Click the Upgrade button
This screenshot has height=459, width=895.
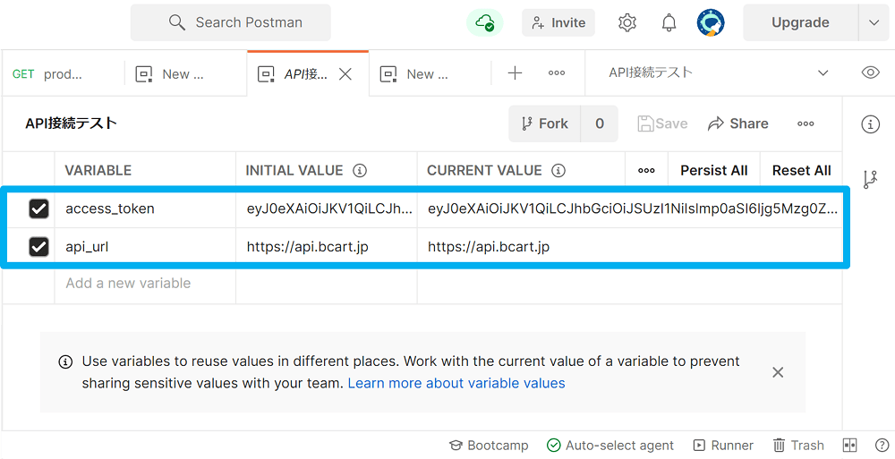point(800,23)
